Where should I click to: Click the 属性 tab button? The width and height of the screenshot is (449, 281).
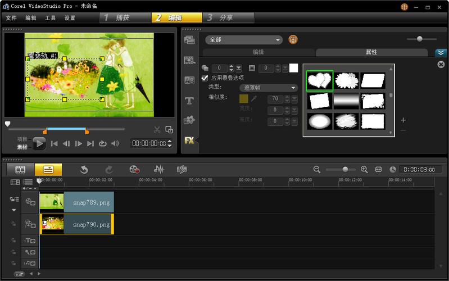[x=371, y=52]
